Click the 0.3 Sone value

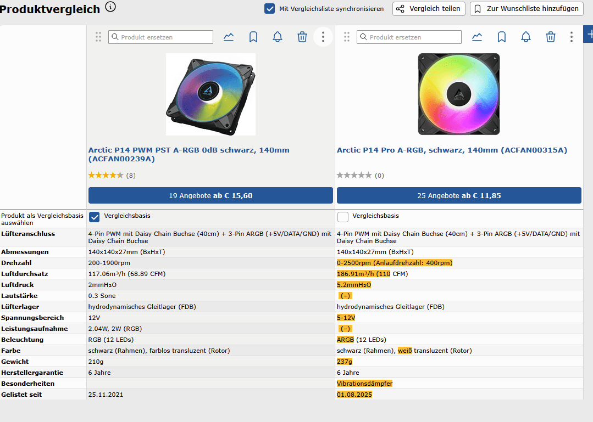tap(102, 296)
